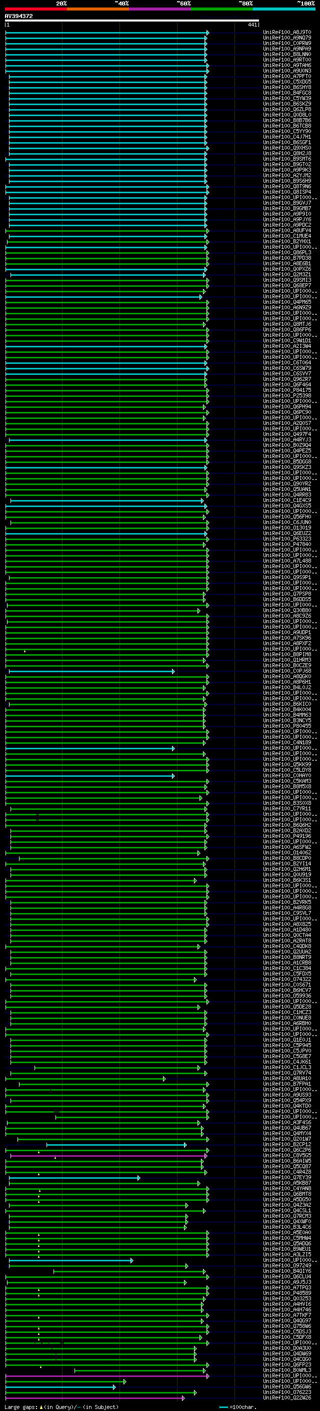The image size is (320, 1411).
Task: Pick the UniRef100_Q6ZLP8 label
Action: click(x=287, y=109)
